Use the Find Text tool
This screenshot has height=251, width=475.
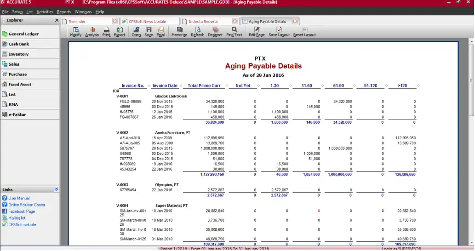tap(234, 31)
